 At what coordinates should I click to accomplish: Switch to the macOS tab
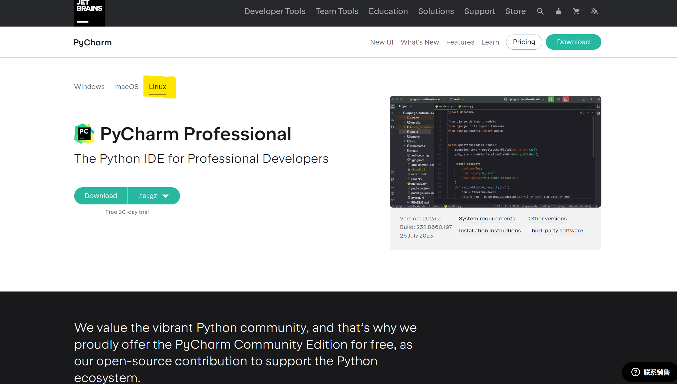pos(126,87)
